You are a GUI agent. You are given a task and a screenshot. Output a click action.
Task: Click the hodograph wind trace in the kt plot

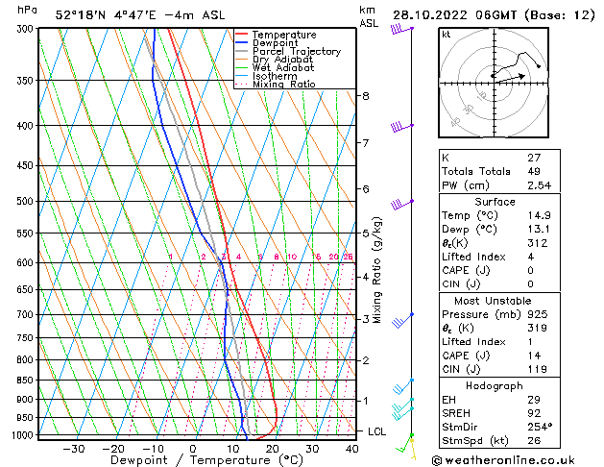click(519, 63)
